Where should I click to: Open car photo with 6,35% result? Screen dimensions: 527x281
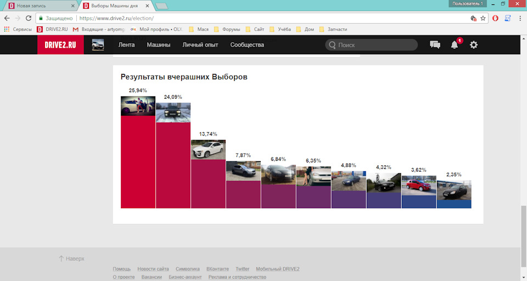coord(313,176)
